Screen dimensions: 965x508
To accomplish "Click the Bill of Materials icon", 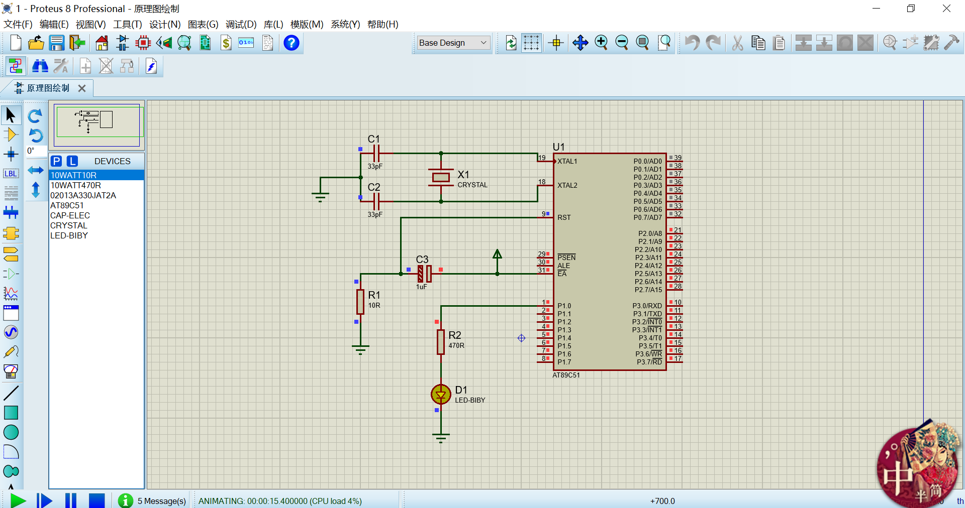I will click(226, 43).
